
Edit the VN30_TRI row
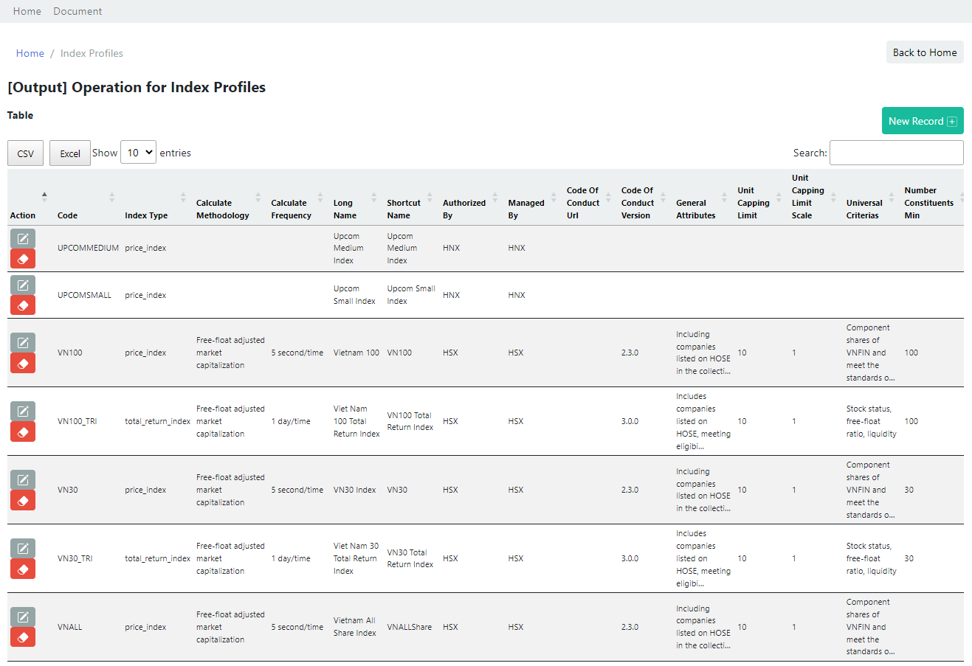click(23, 548)
